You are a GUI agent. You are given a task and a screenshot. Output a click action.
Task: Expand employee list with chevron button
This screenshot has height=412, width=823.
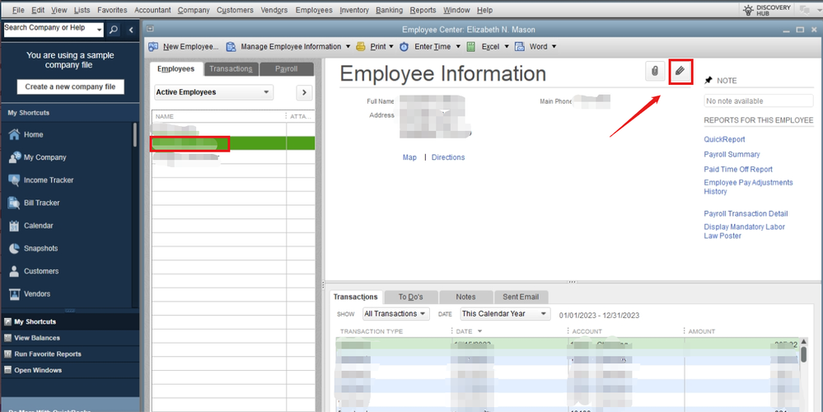tap(305, 92)
